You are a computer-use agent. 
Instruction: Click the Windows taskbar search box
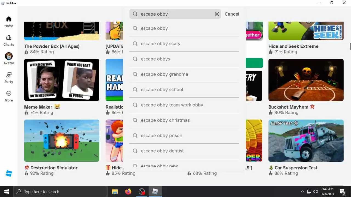[x=60, y=192]
